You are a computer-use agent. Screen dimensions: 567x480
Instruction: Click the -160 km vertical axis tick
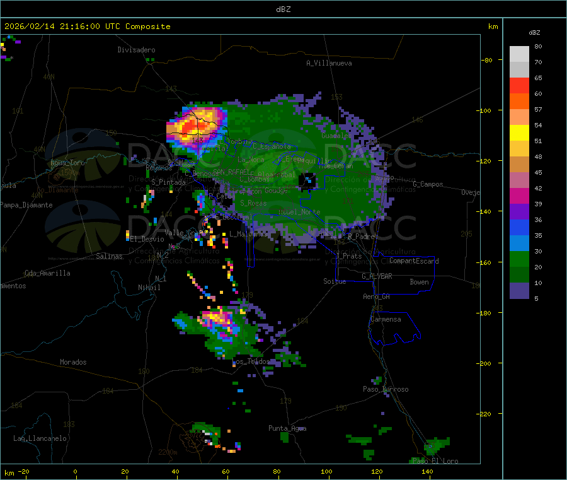click(486, 262)
